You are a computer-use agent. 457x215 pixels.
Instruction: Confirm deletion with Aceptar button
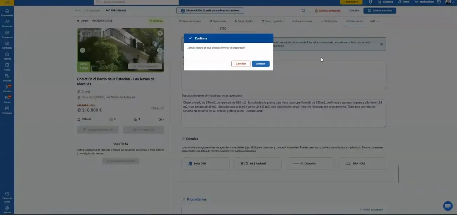(x=261, y=64)
